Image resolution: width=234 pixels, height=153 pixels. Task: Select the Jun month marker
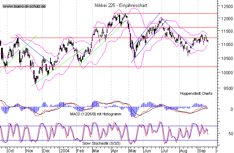pyautogui.click(x=148, y=151)
